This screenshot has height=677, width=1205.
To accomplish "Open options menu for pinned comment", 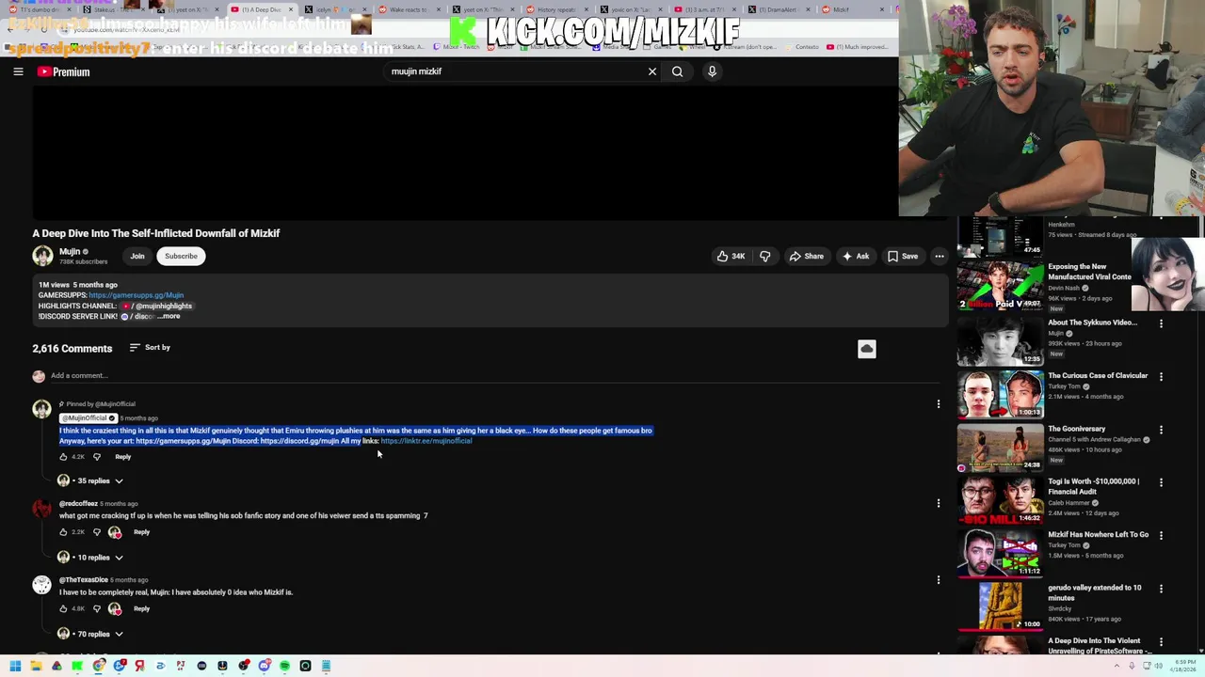I will pos(938,404).
